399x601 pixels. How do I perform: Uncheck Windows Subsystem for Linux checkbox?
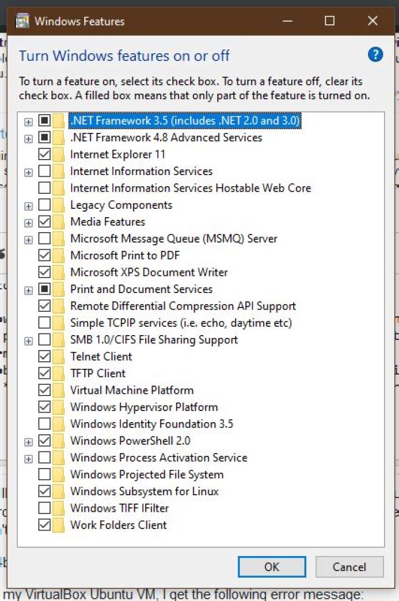point(44,491)
